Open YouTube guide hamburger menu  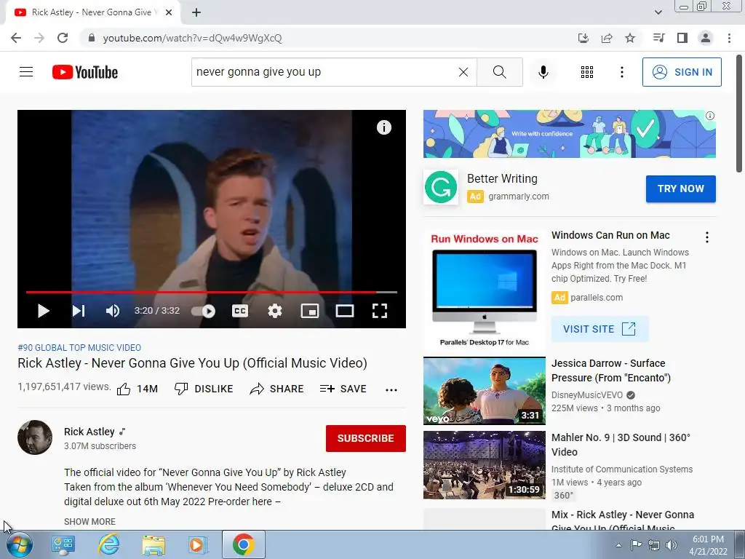(26, 72)
